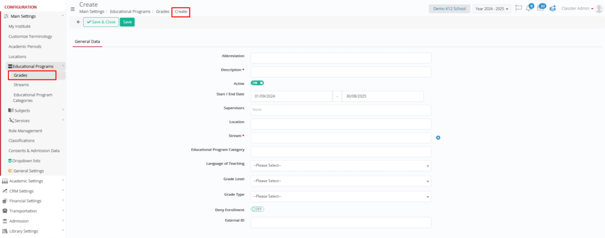Open the Year 2024 - 2025 selector

pos(492,9)
